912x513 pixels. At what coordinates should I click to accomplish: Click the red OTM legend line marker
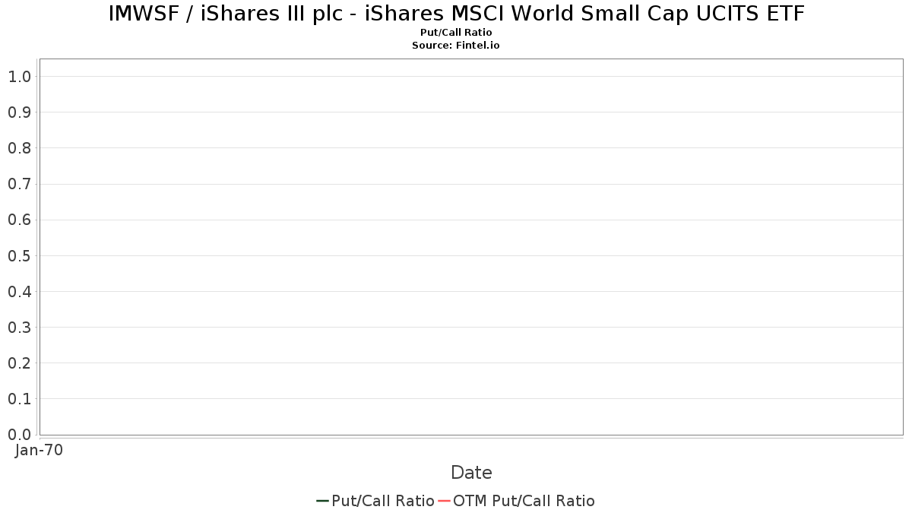click(445, 501)
